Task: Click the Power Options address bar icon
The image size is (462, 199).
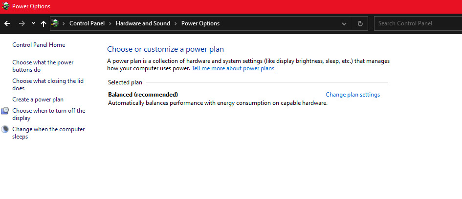Action: click(55, 23)
